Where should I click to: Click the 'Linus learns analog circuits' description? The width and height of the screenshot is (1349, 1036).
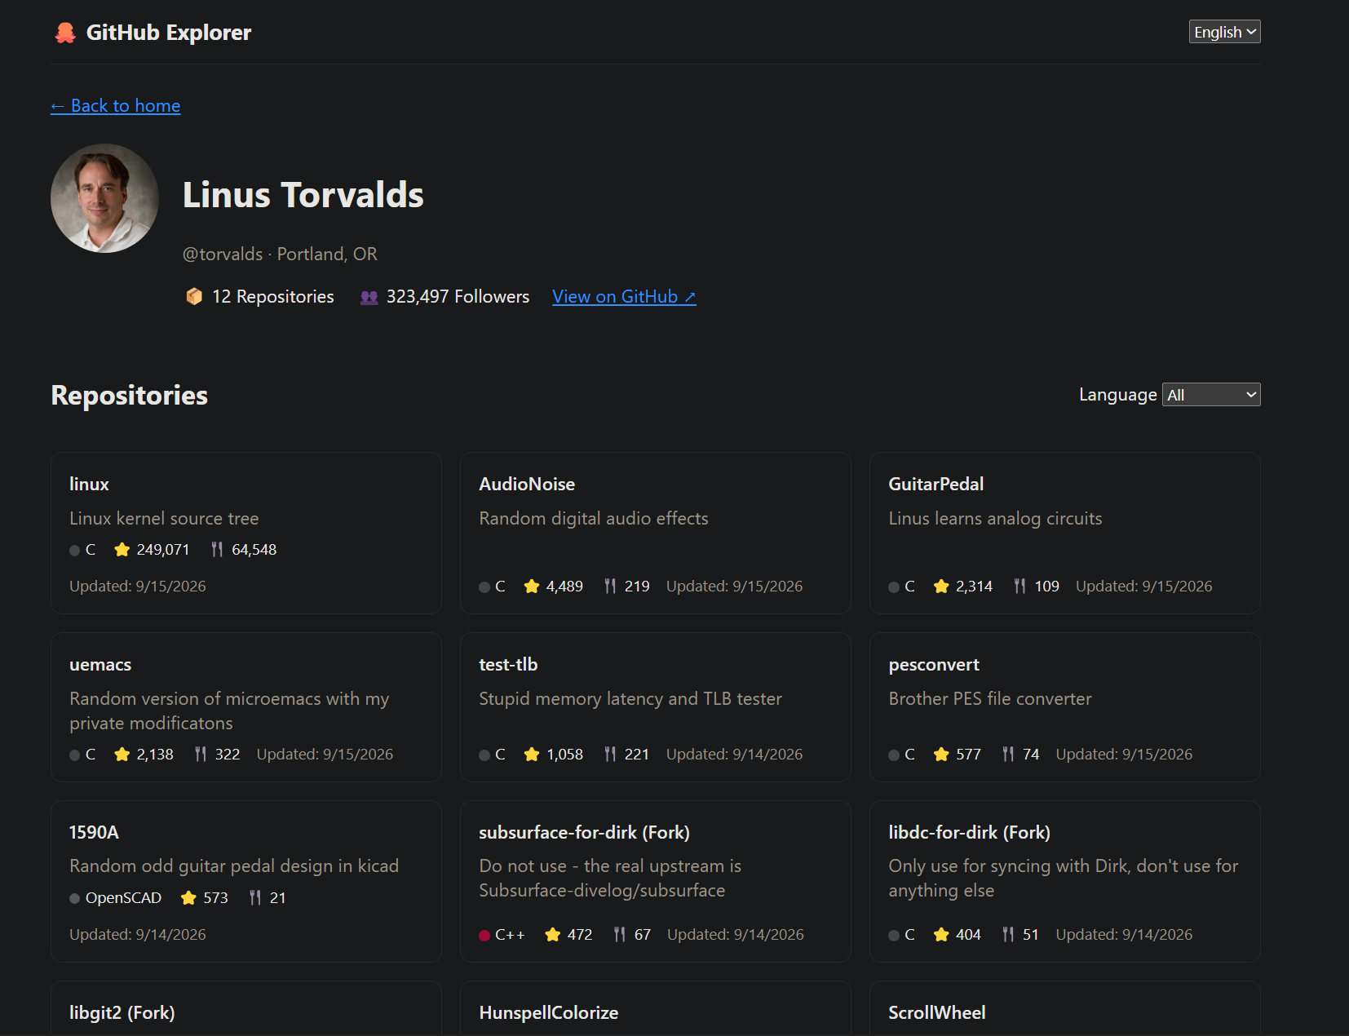point(995,519)
